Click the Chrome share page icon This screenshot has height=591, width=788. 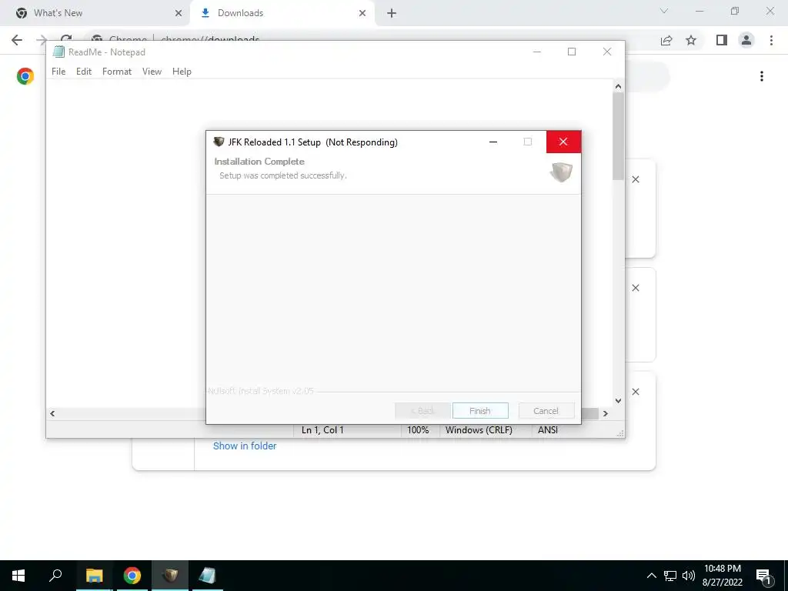click(666, 40)
